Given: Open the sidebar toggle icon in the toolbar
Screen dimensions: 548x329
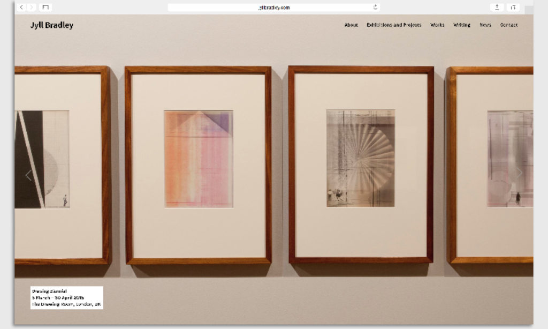Looking at the screenshot, I should [45, 8].
